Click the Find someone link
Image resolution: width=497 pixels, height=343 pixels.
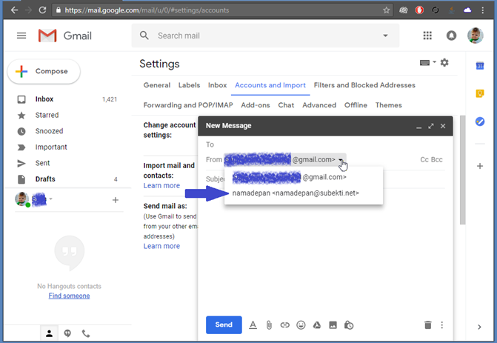pos(69,296)
